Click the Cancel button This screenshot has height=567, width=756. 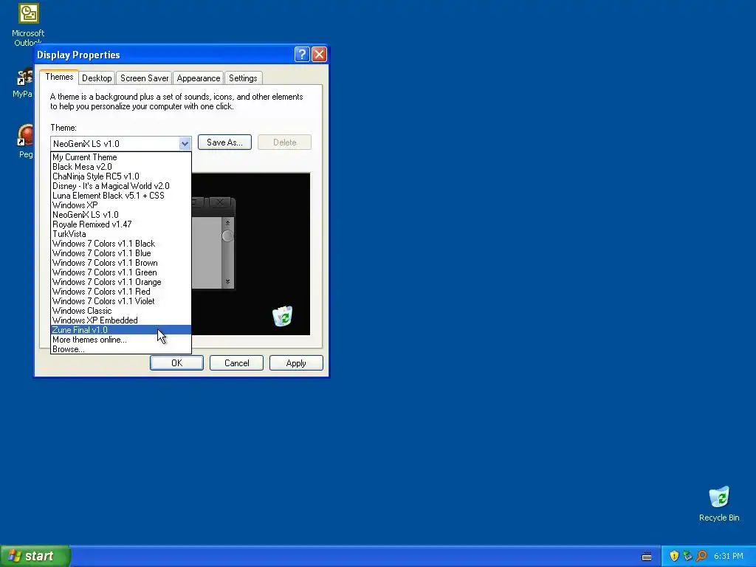(236, 363)
